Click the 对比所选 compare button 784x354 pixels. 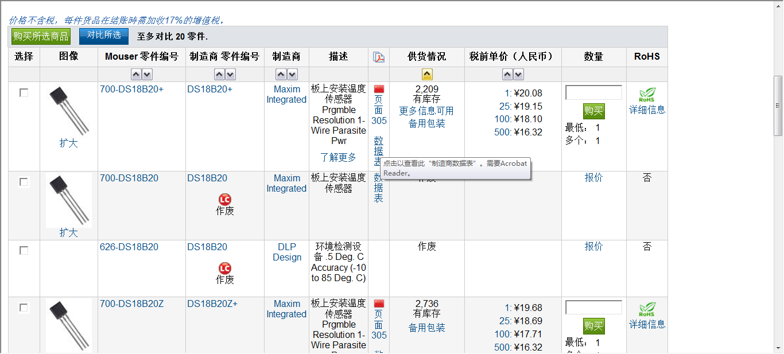point(104,36)
